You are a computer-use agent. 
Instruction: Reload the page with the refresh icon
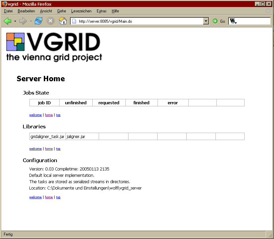38,21
